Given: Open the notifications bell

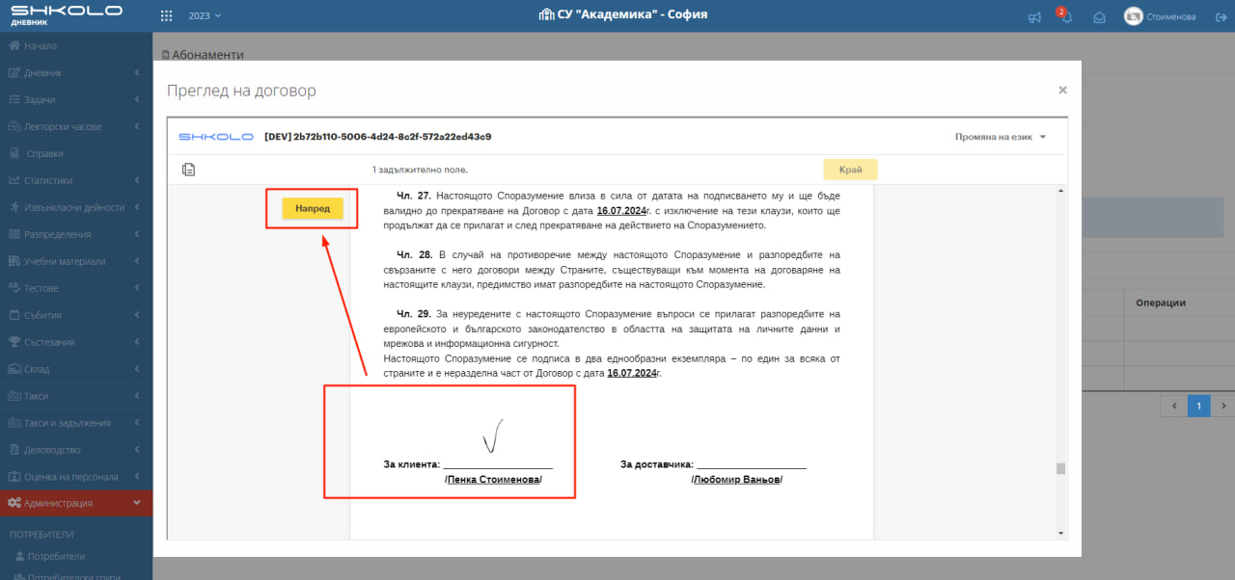Looking at the screenshot, I should click(1065, 17).
